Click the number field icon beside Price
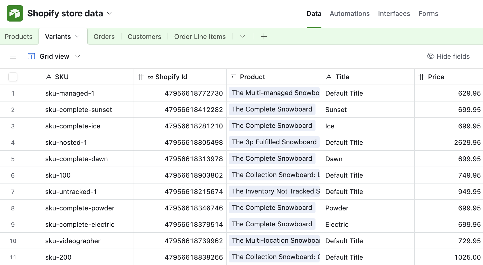Viewport: 483px width, 265px height. (421, 77)
